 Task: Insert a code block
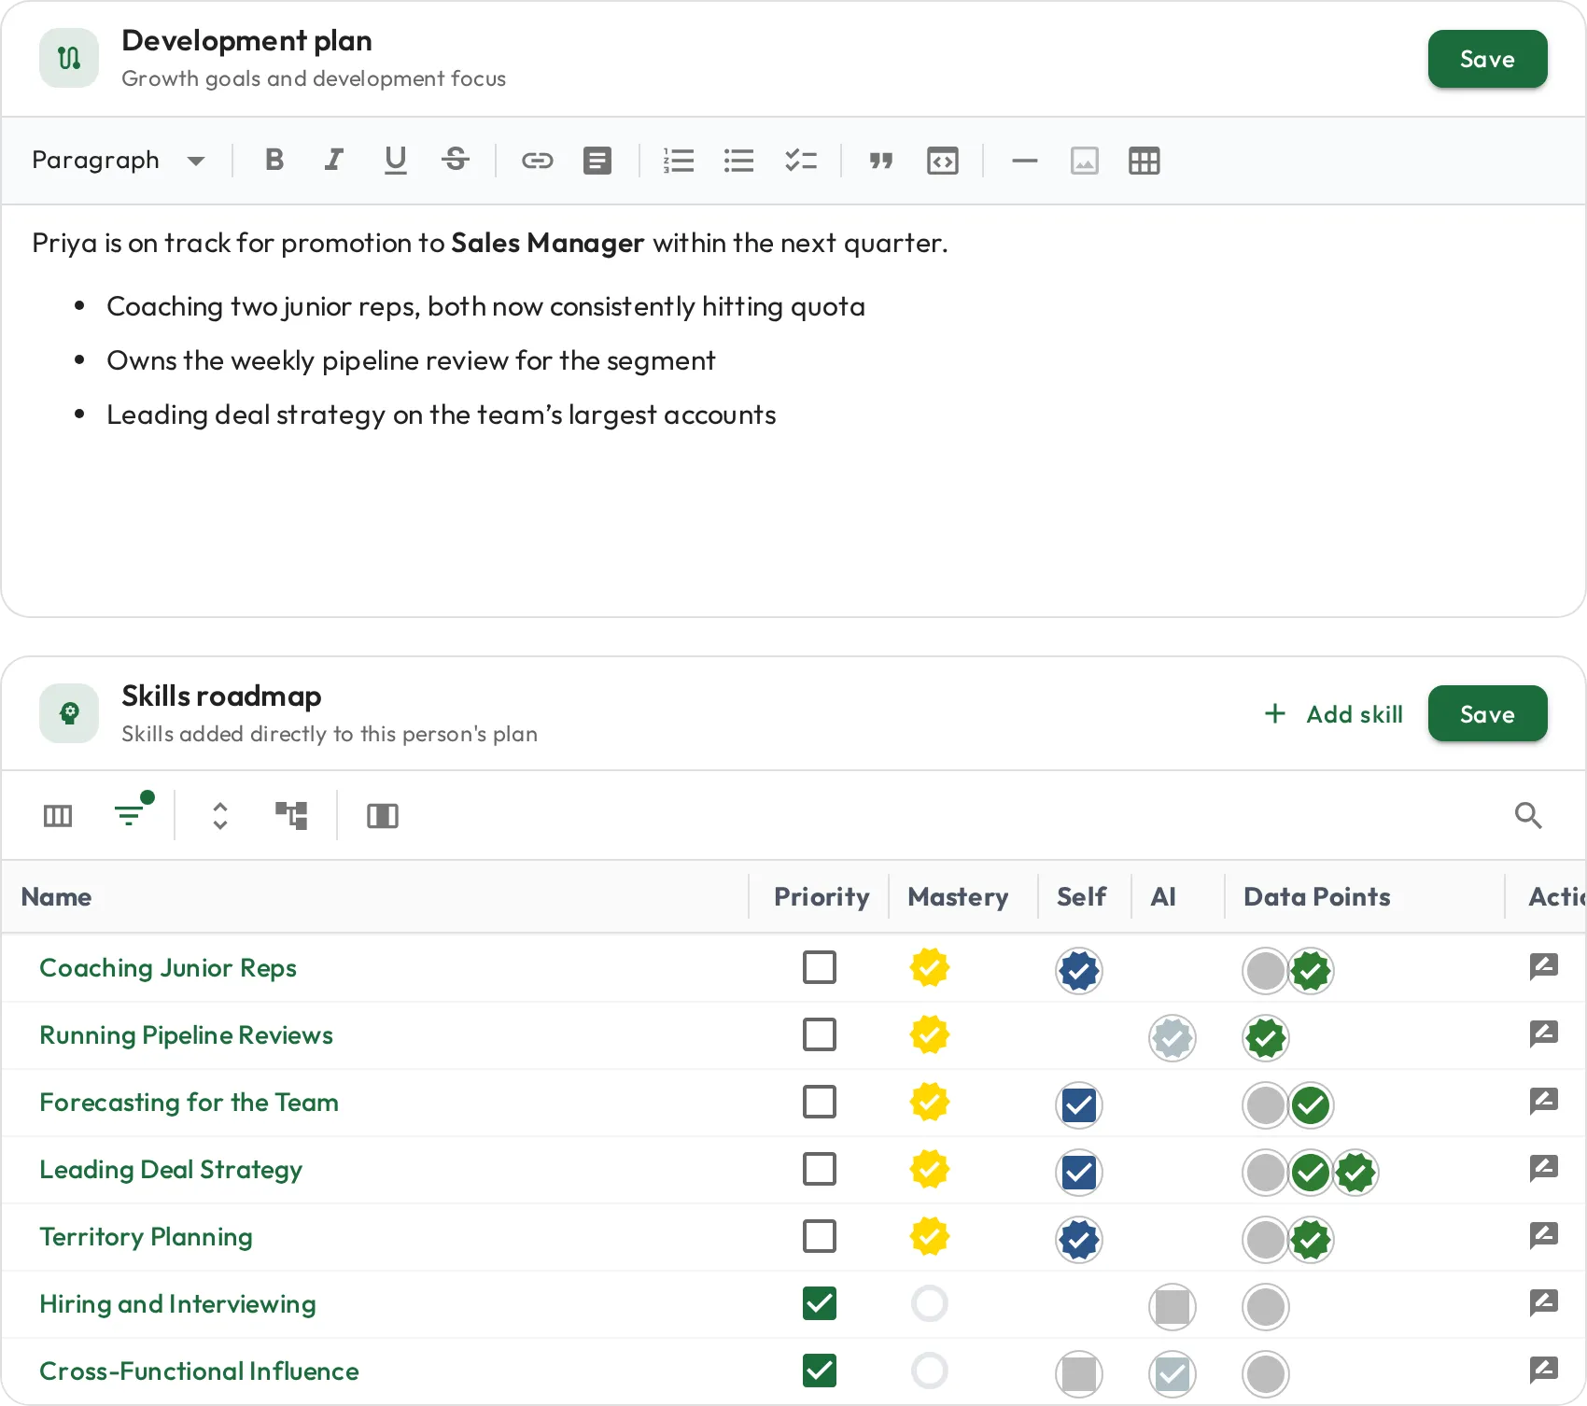point(943,161)
